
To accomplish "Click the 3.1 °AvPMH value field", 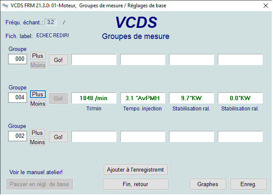I will 142,98.
